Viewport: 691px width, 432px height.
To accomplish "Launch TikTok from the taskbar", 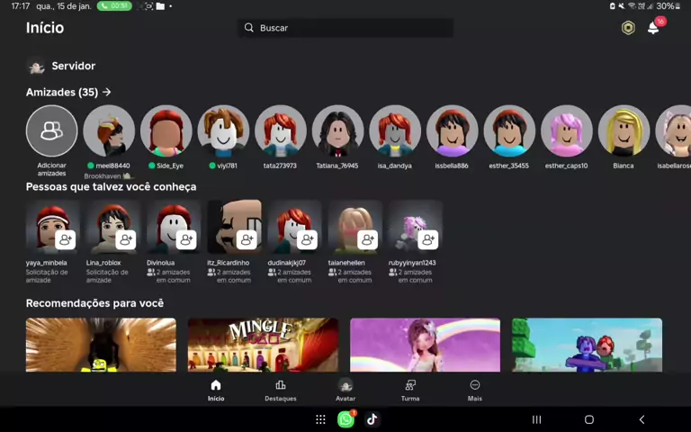I will pos(372,419).
